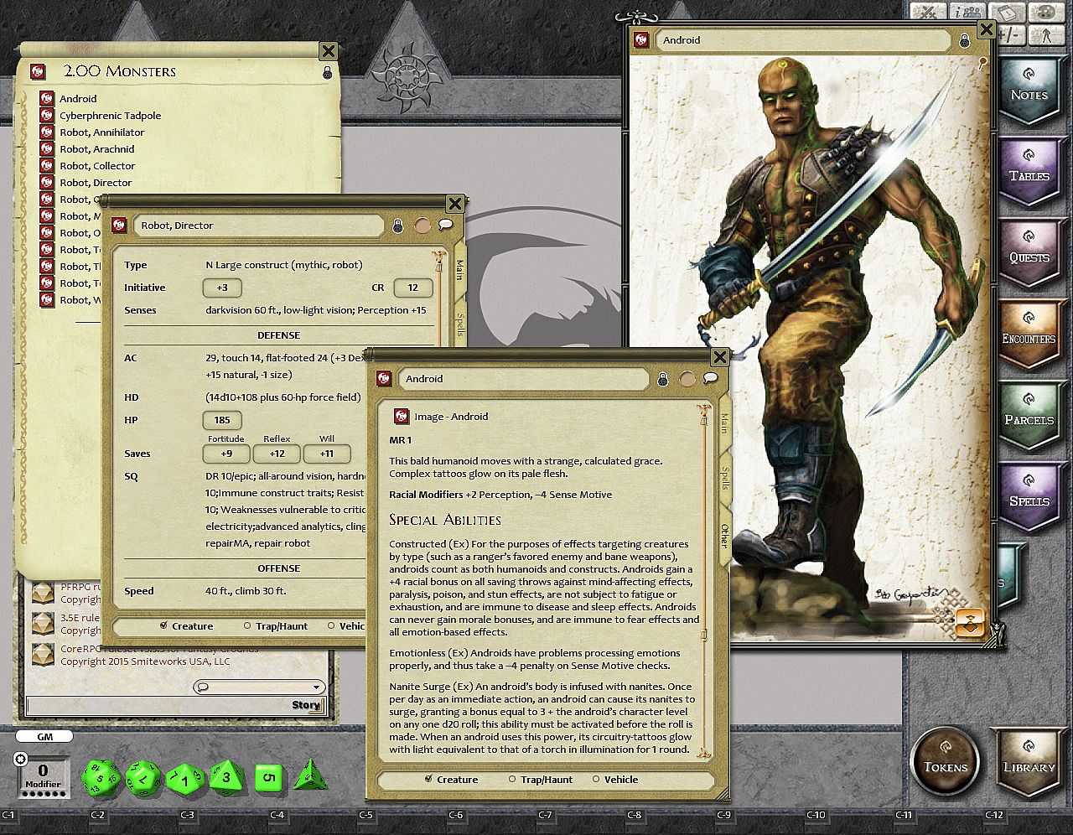Click speech bubble icon on Robot, Director sheet
The height and width of the screenshot is (835, 1073).
[446, 225]
